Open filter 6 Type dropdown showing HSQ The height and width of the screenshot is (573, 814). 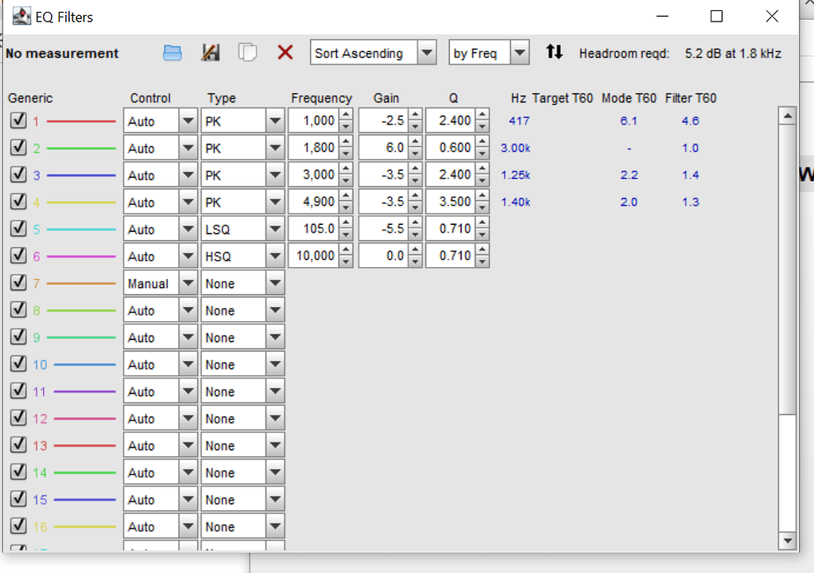pyautogui.click(x=276, y=255)
